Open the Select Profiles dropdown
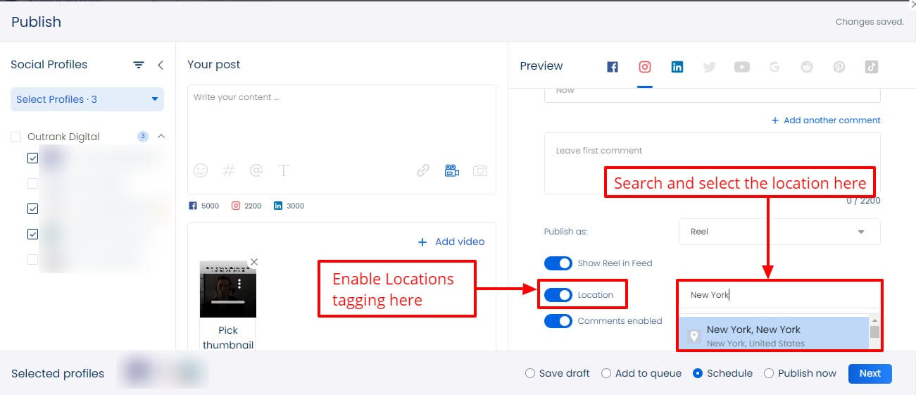 pyautogui.click(x=87, y=99)
